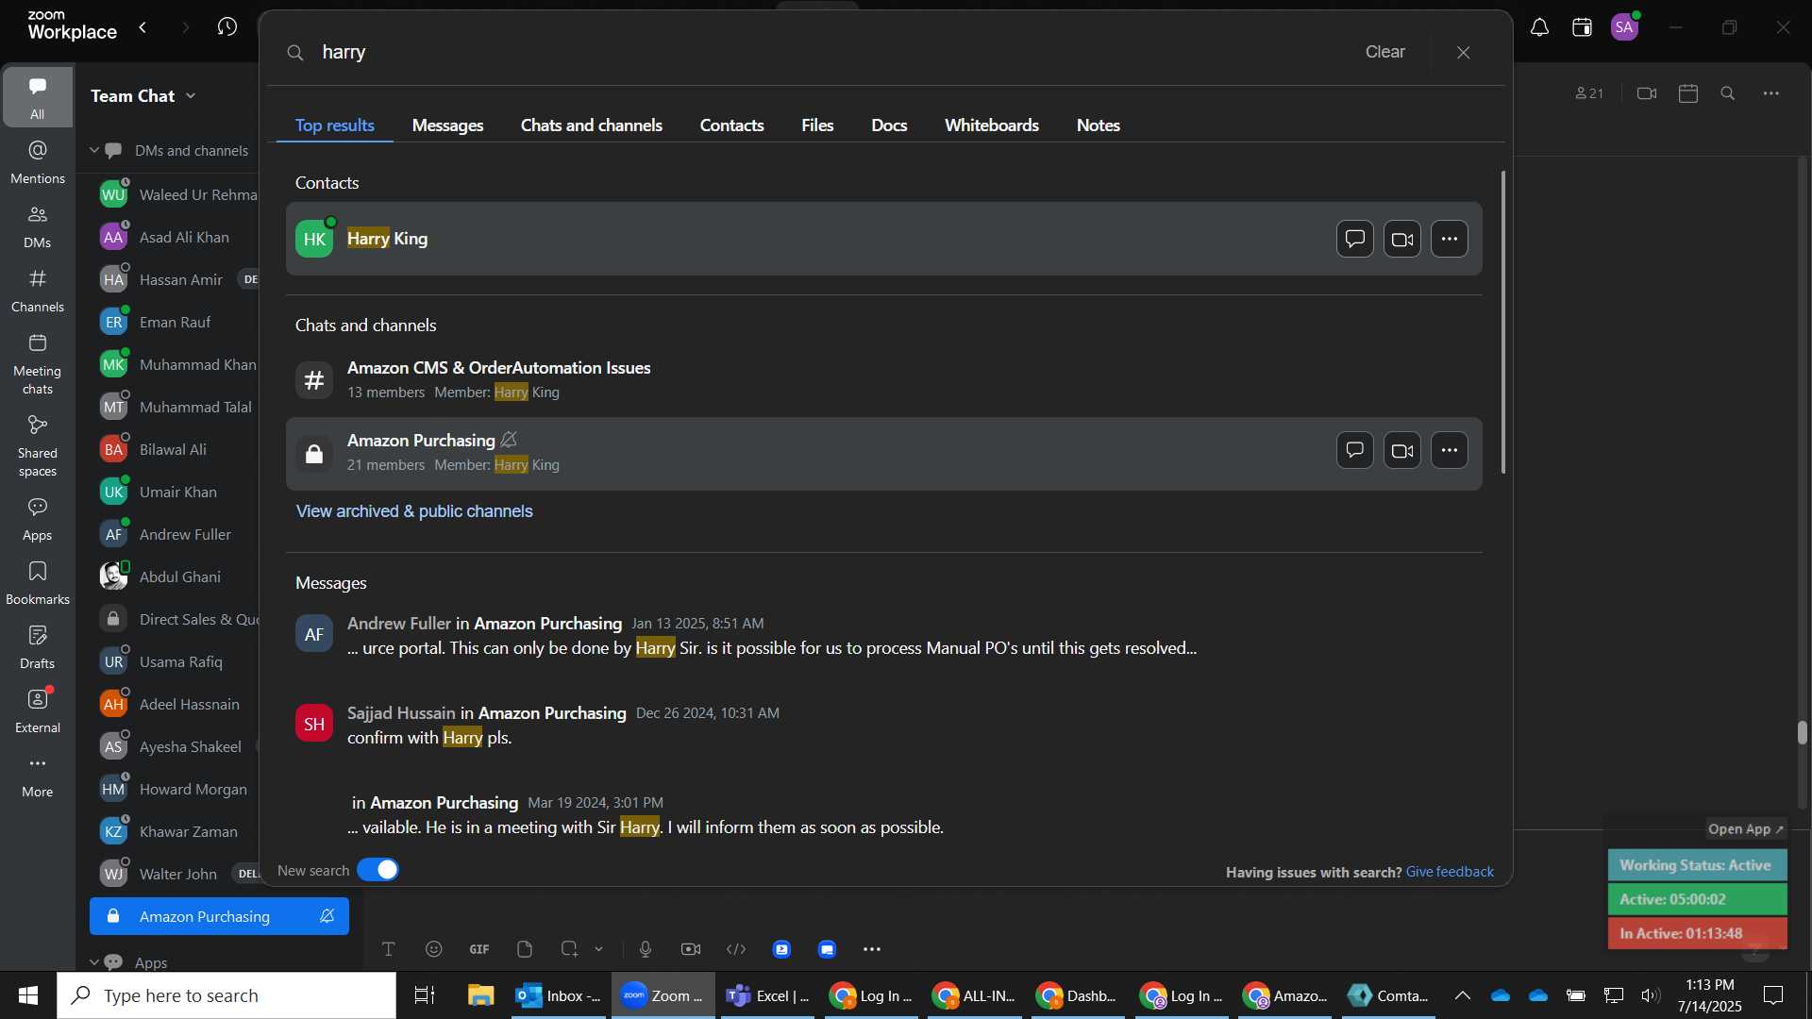Open emoji picker in composer
The width and height of the screenshot is (1812, 1019).
point(433,949)
